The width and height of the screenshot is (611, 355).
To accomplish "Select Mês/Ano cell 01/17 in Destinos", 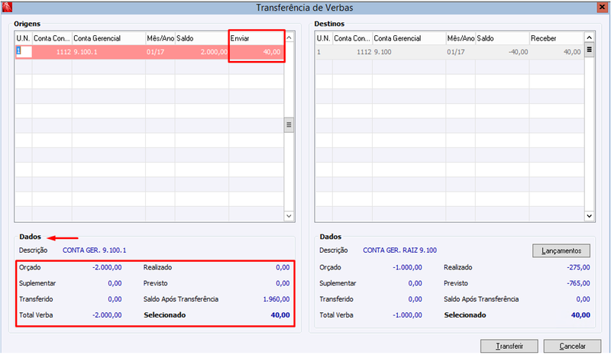I will point(461,52).
